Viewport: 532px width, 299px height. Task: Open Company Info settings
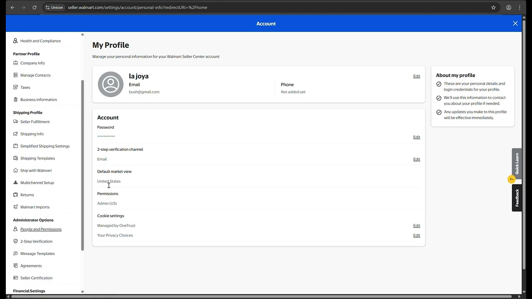coord(32,63)
